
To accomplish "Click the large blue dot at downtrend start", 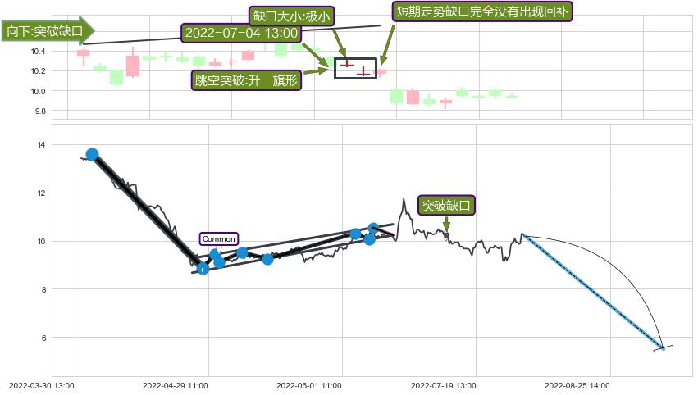I will tap(92, 154).
